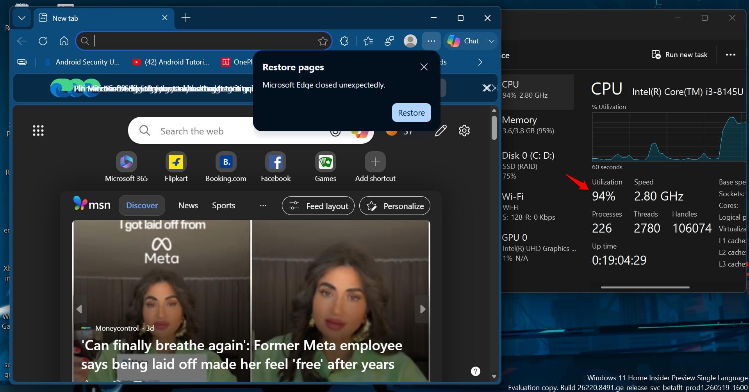Viewport: 749px width, 392px height.
Task: Open new tab page settings gear
Action: (x=464, y=131)
